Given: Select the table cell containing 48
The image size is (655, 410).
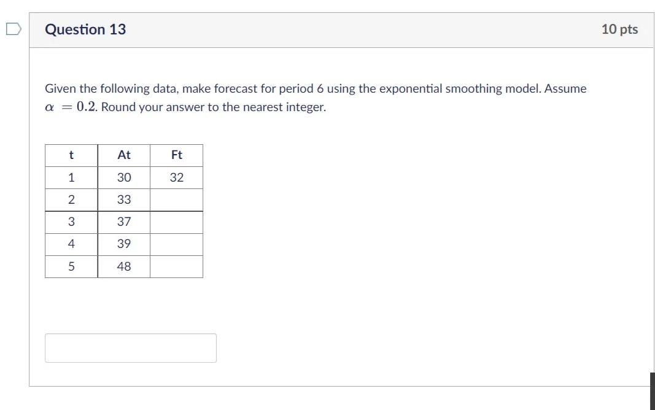Looking at the screenshot, I should coord(123,267).
